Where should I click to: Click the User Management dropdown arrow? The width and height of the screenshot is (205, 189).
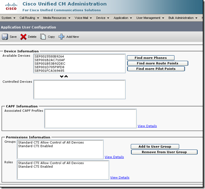(x=163, y=18)
